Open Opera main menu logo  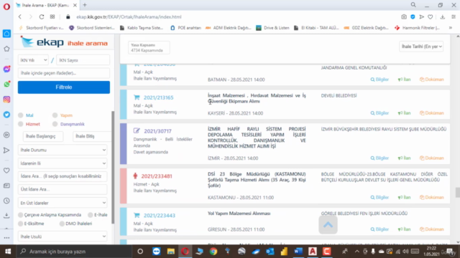[6, 6]
